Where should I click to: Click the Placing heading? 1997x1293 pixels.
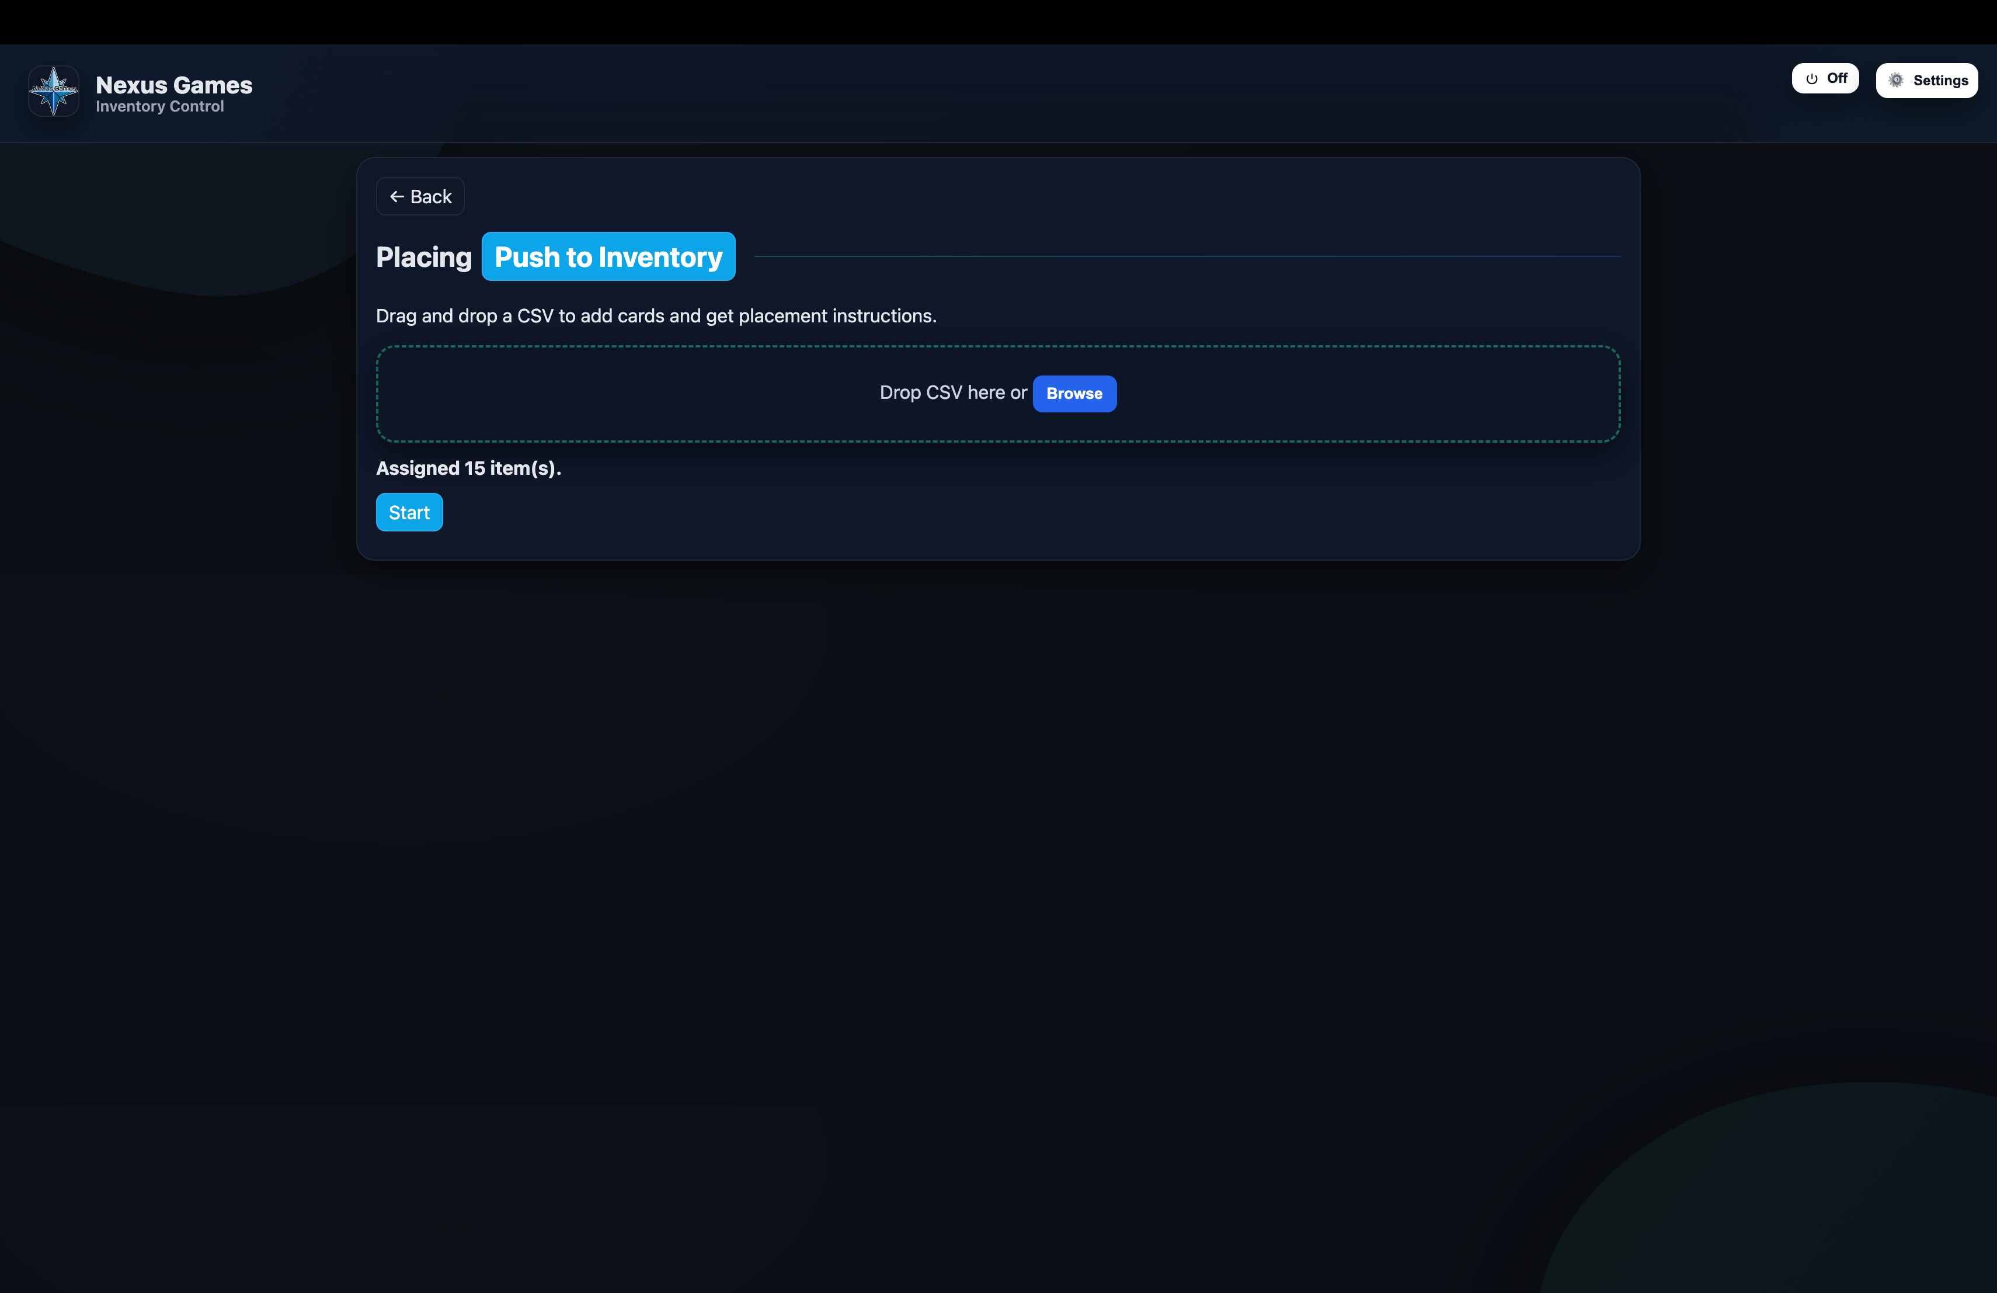[x=424, y=257]
